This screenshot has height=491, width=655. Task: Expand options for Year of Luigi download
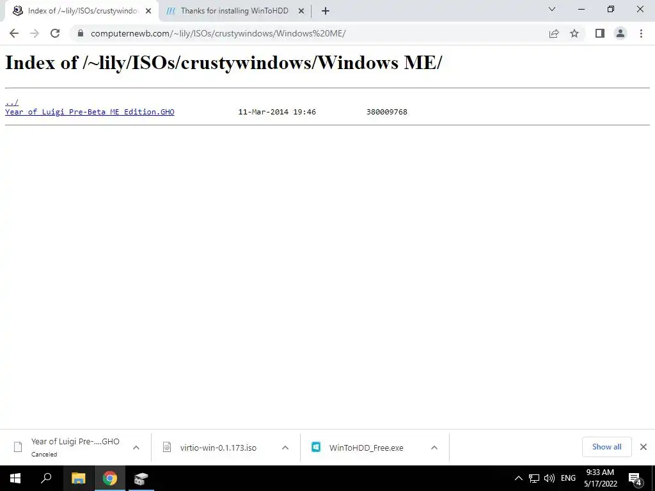click(136, 448)
